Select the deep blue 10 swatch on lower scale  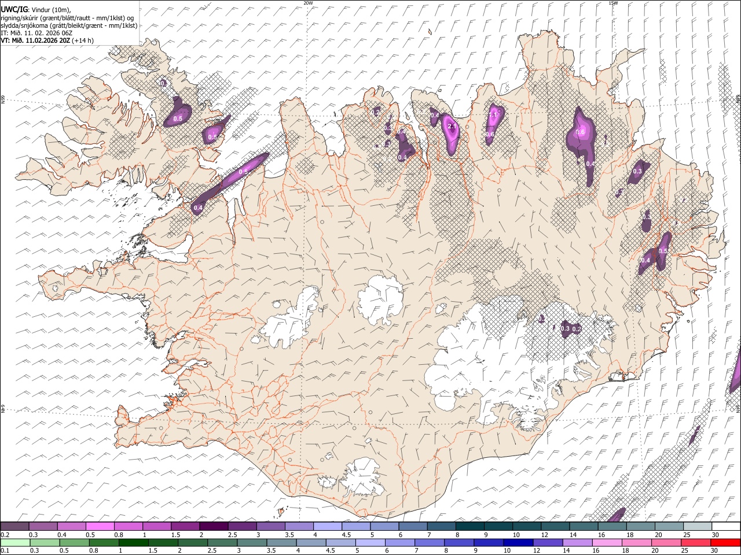pyautogui.click(x=518, y=542)
